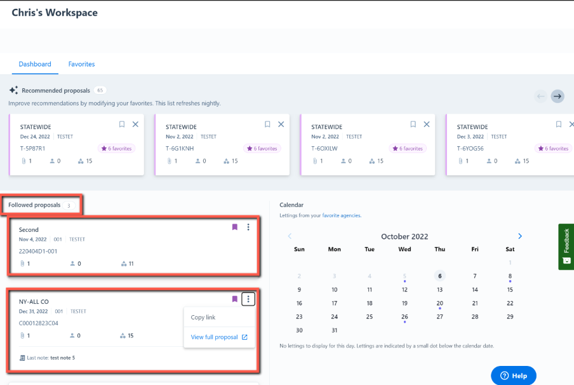This screenshot has height=385, width=574.
Task: Close the NY-ALL CO three-dot menu
Action: pyautogui.click(x=248, y=299)
